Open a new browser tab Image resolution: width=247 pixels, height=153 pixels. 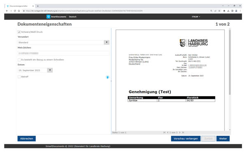38,6
